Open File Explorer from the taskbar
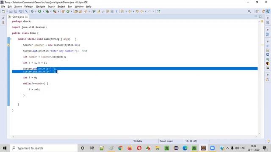This screenshot has height=152, width=271. point(158,148)
